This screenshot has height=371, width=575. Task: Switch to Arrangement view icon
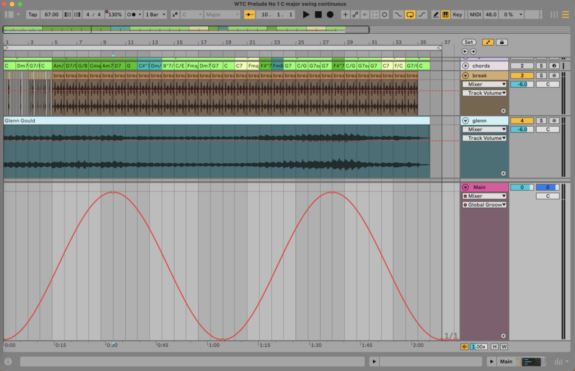pos(565,15)
